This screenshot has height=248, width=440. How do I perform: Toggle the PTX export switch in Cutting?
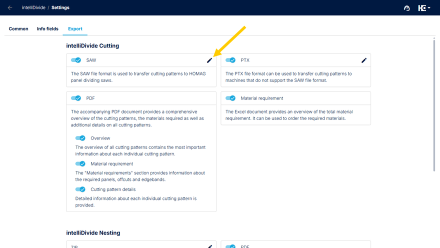pos(230,60)
